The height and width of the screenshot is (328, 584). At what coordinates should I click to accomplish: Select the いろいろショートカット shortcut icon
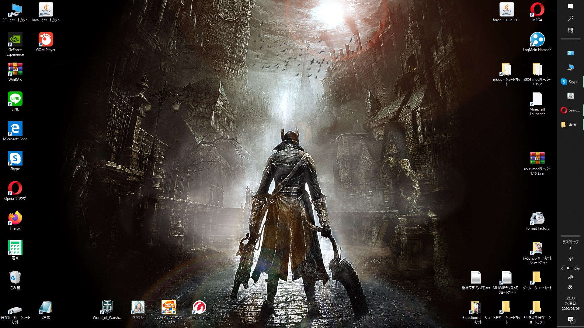pyautogui.click(x=537, y=253)
